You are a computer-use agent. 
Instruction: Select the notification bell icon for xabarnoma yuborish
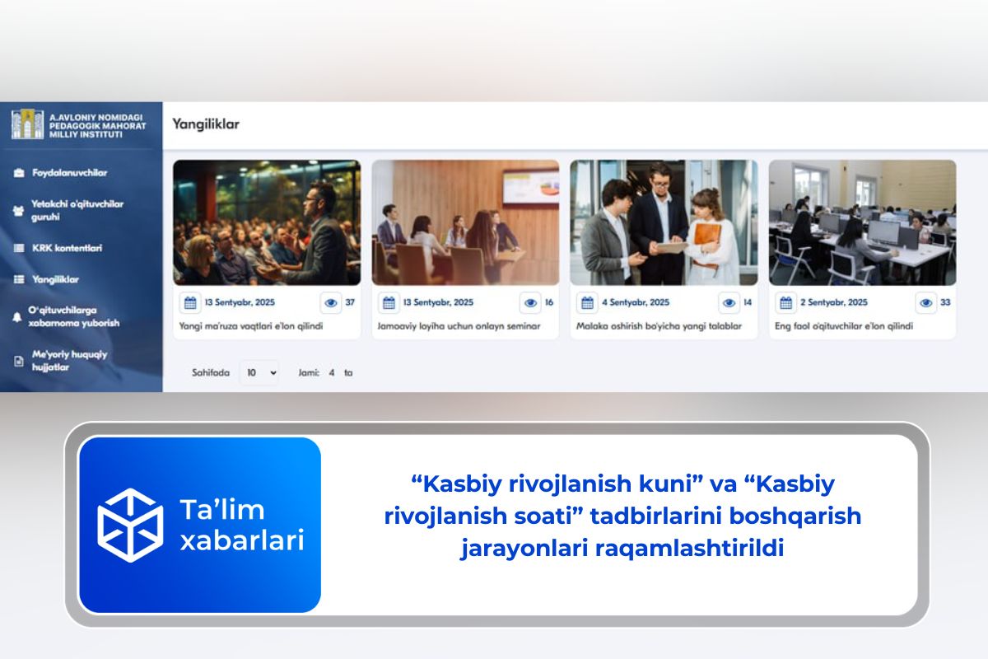[x=16, y=318]
